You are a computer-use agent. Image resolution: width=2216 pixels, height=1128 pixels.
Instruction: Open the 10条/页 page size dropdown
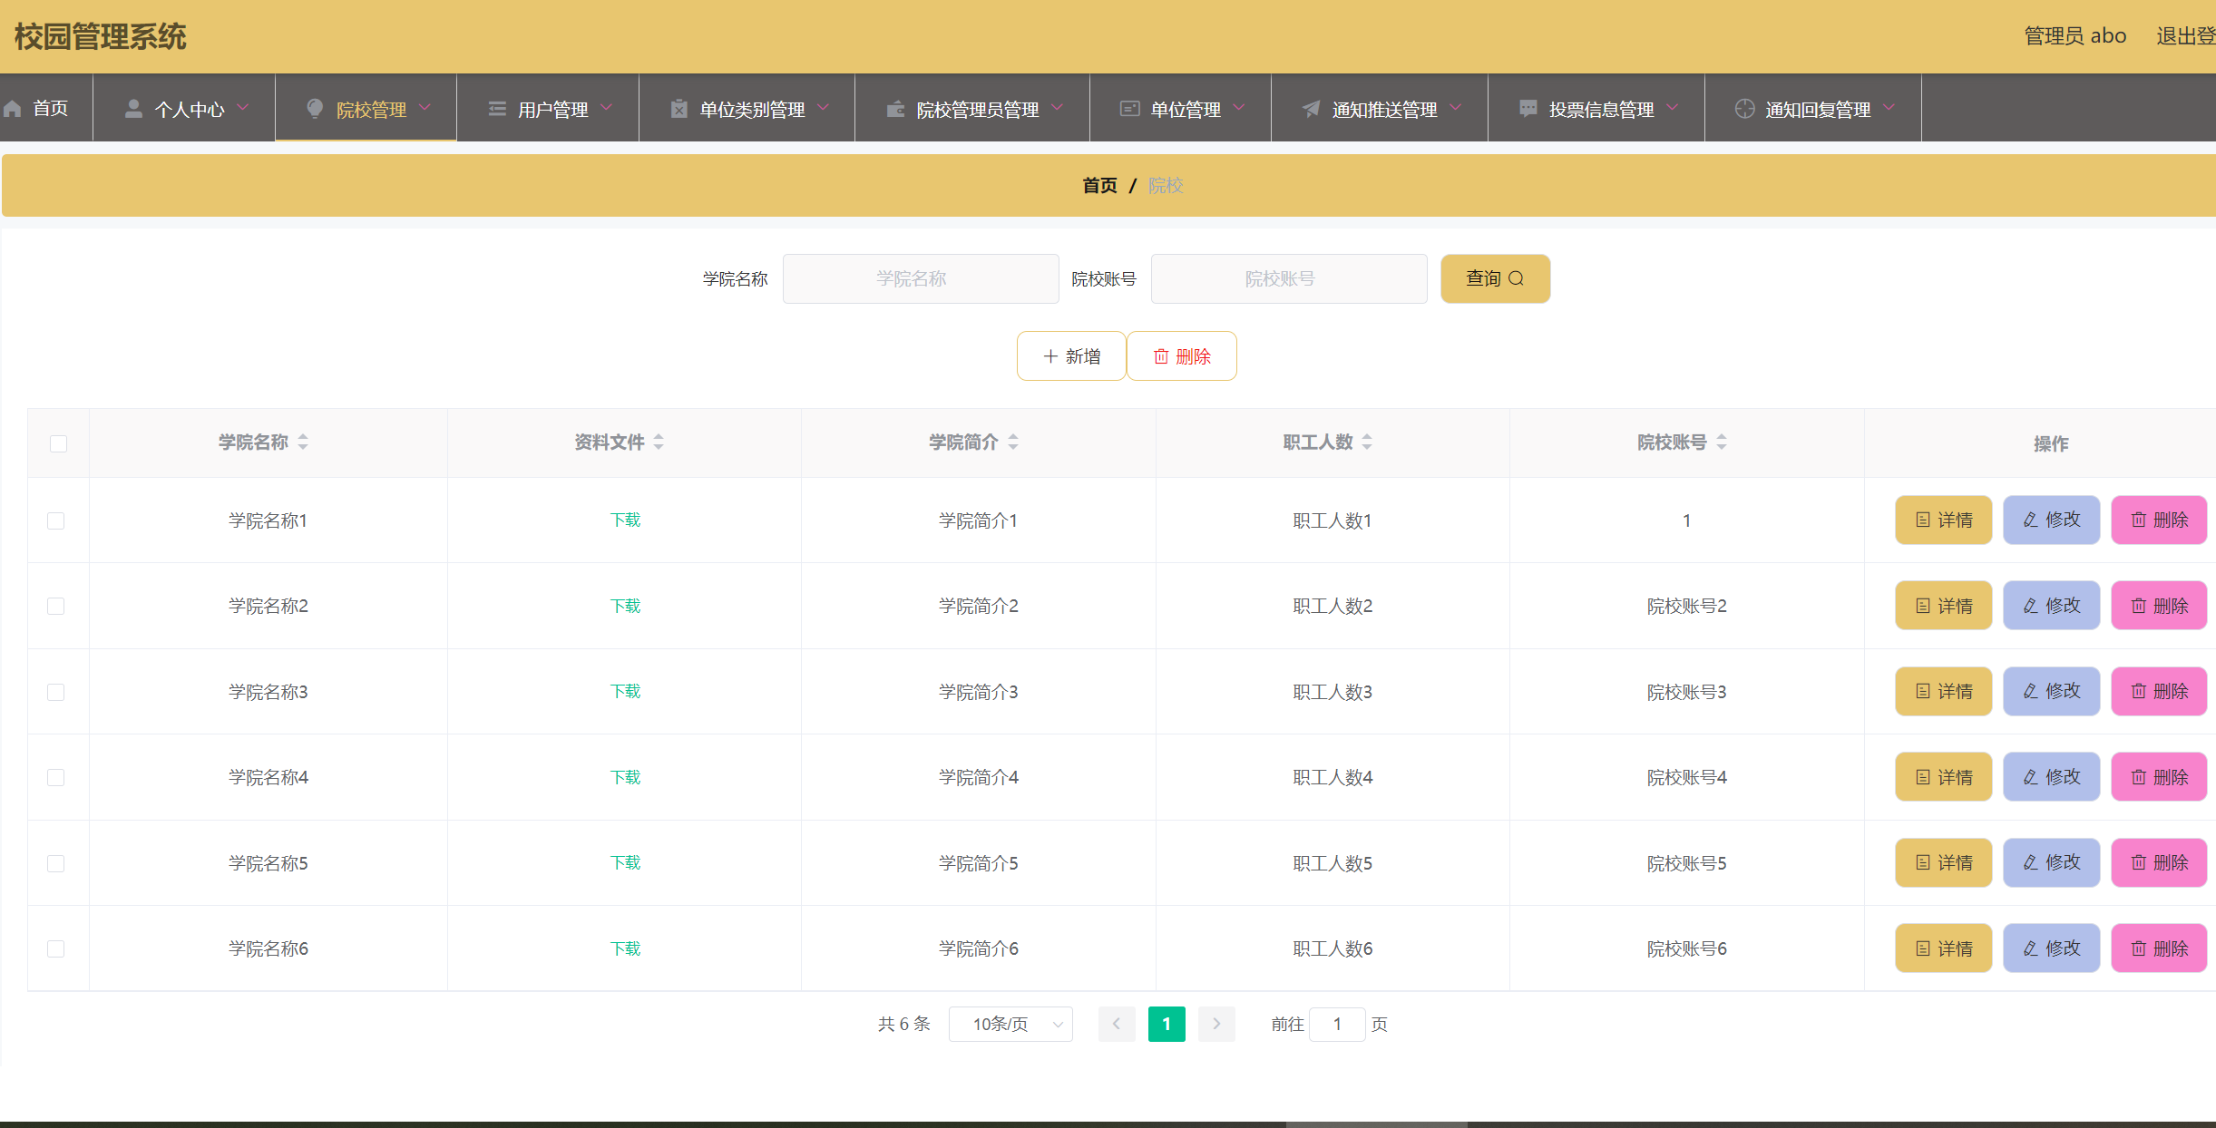(1010, 1025)
